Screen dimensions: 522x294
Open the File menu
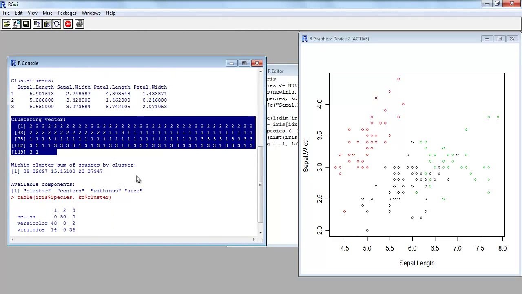pos(6,13)
